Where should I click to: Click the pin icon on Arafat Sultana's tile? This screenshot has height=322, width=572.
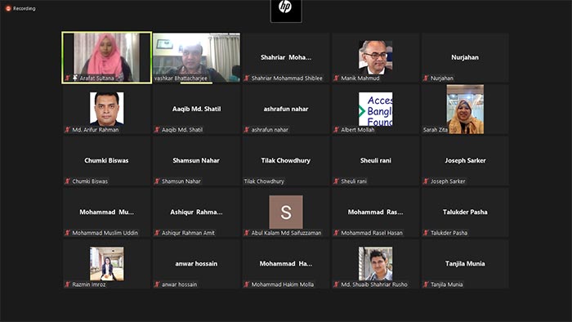coord(75,78)
